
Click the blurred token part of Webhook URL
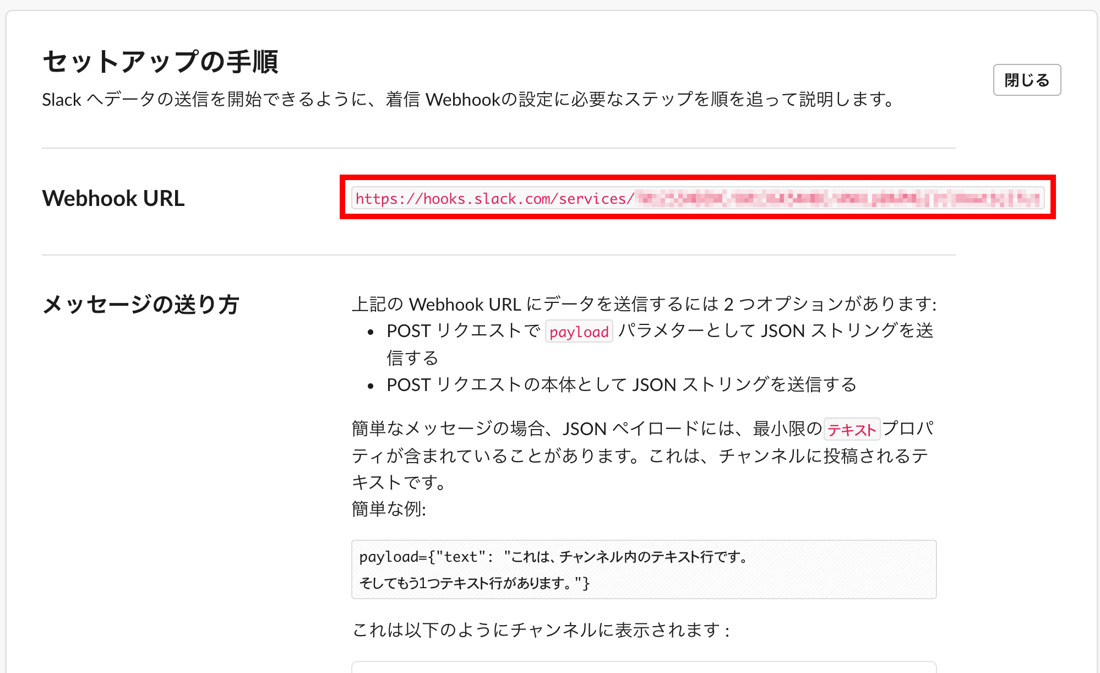coord(837,198)
